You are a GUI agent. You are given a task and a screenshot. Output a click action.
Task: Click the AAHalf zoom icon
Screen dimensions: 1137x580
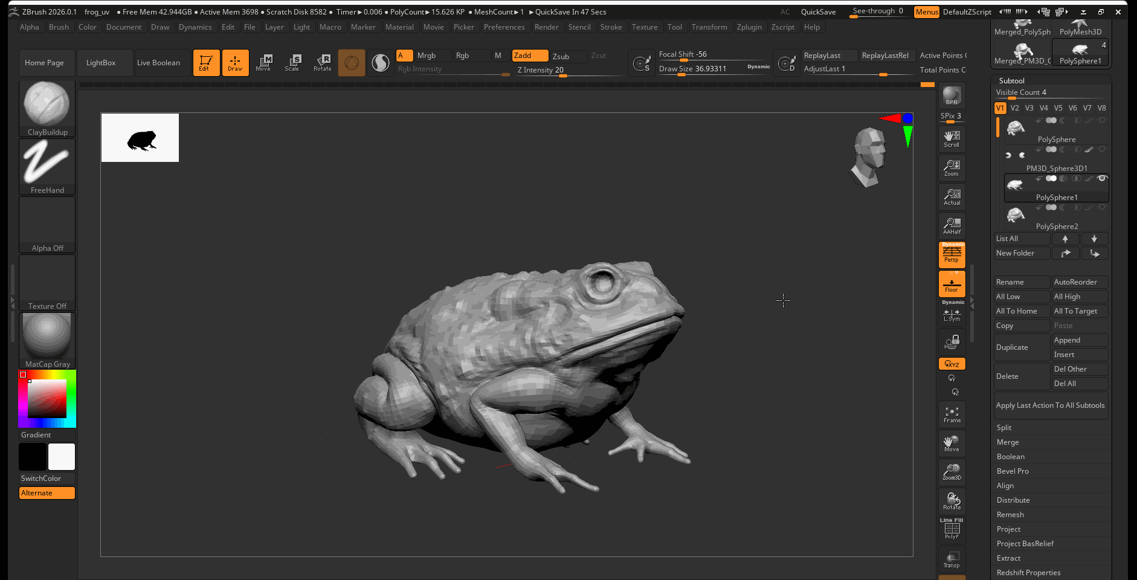952,226
